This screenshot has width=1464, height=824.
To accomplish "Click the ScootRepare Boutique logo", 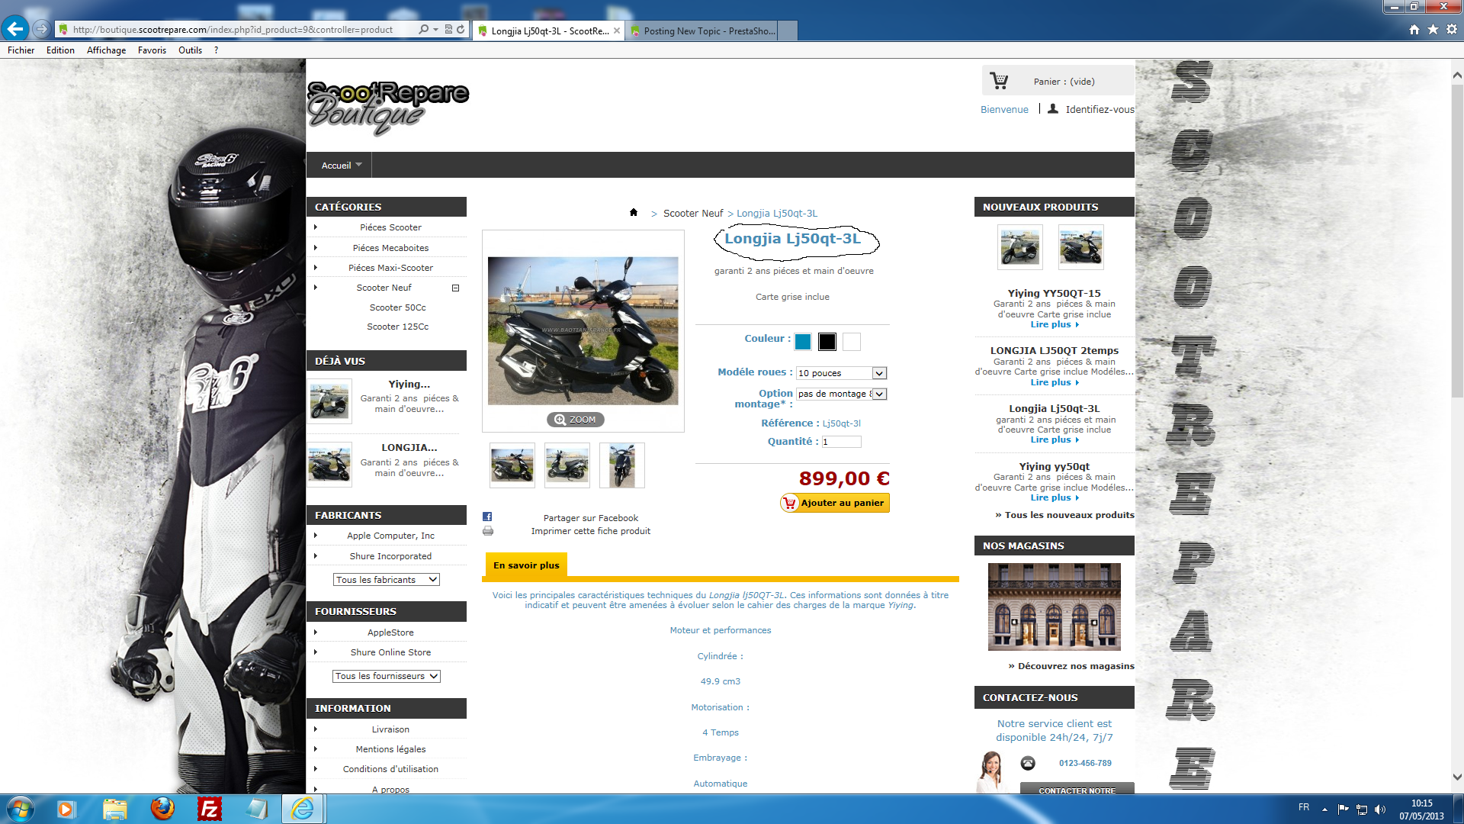I will point(388,108).
